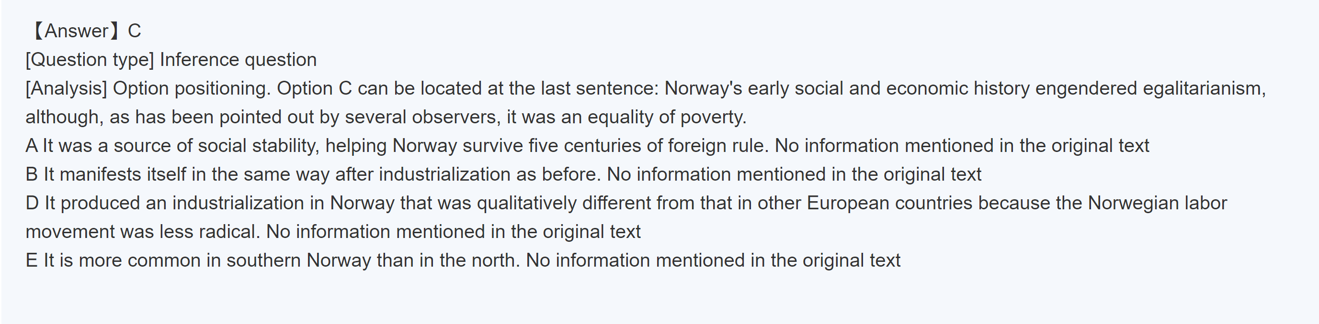Click 'No information mentioned' note after option D
This screenshot has height=324, width=1319.
pos(453,231)
